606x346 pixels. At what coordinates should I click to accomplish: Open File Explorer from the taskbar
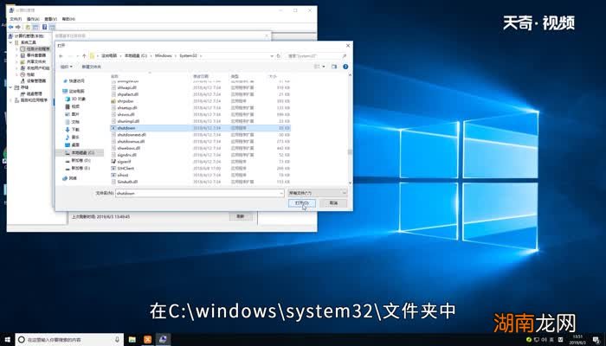(x=132, y=339)
